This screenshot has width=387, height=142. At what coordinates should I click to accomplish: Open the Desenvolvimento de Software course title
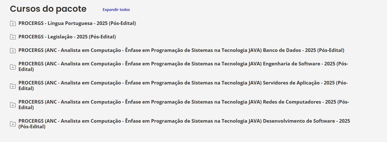pos(184,121)
